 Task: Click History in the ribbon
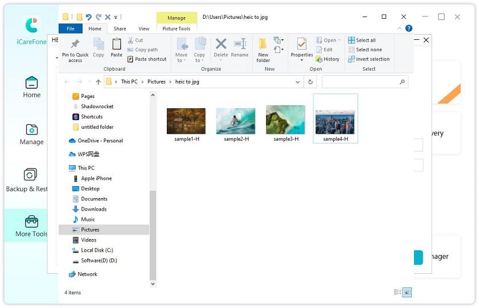pos(328,59)
